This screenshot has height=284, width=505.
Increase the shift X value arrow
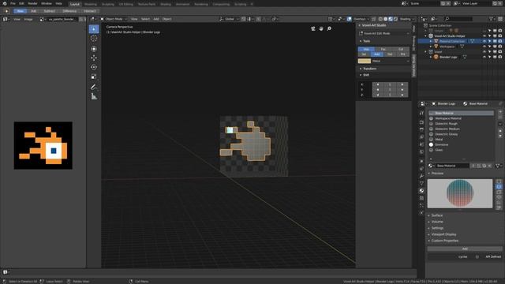[402, 84]
